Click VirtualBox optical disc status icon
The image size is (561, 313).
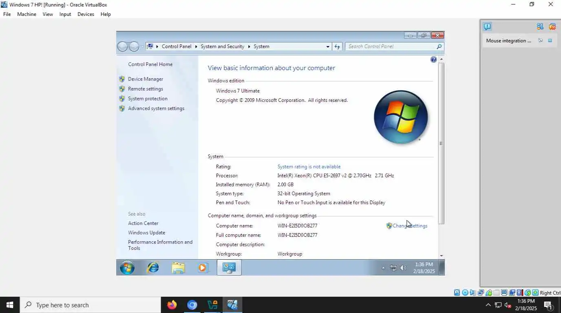(x=465, y=293)
